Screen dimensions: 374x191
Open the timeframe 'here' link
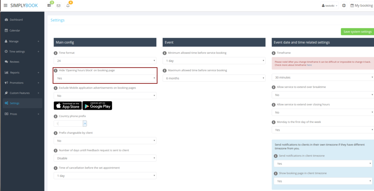(x=309, y=65)
